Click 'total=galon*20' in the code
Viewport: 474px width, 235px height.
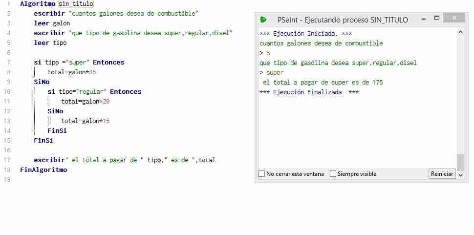click(85, 102)
